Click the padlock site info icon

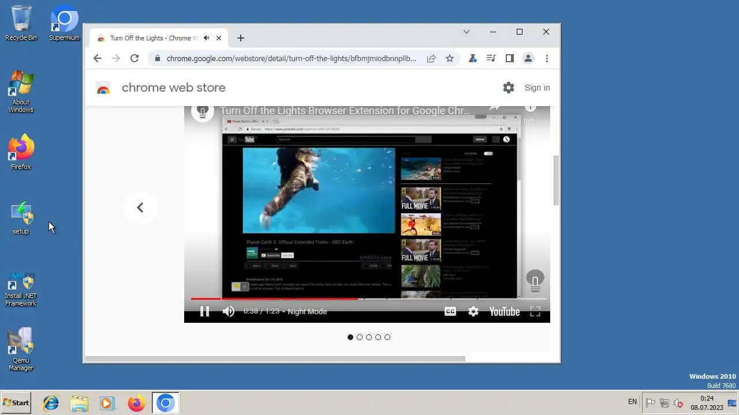(x=157, y=58)
